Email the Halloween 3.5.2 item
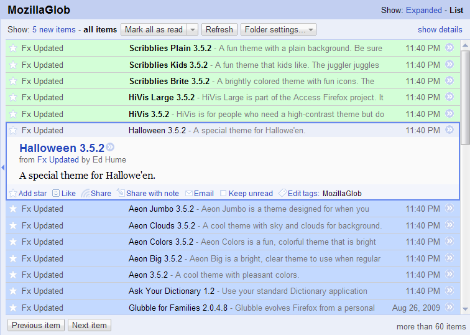470x335 pixels. click(x=200, y=193)
